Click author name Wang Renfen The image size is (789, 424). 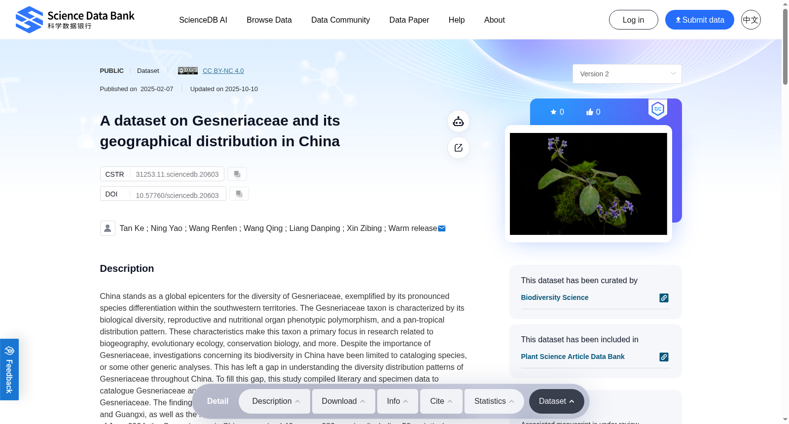coord(213,228)
